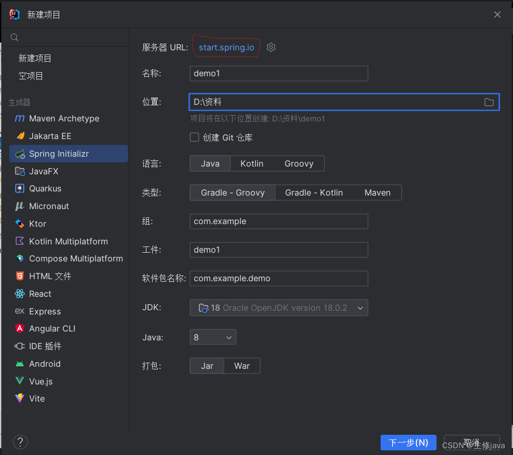Image resolution: width=513 pixels, height=455 pixels.
Task: Open the Java version 8 dropdown
Action: point(213,337)
